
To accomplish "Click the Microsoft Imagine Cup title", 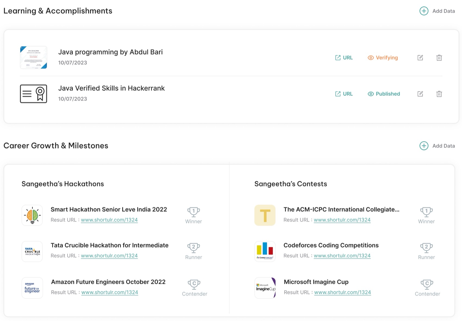I will pyautogui.click(x=316, y=282).
